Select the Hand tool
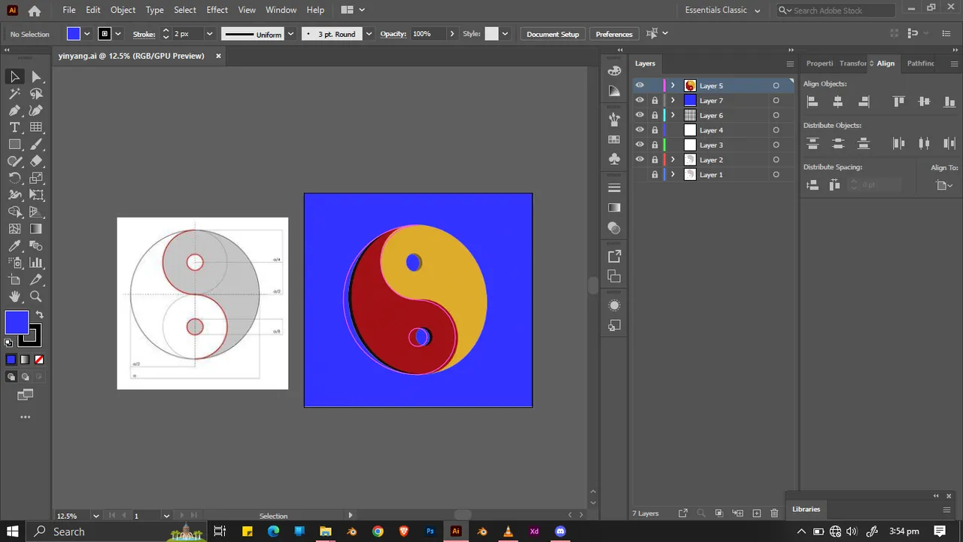Image resolution: width=963 pixels, height=542 pixels. point(14,297)
